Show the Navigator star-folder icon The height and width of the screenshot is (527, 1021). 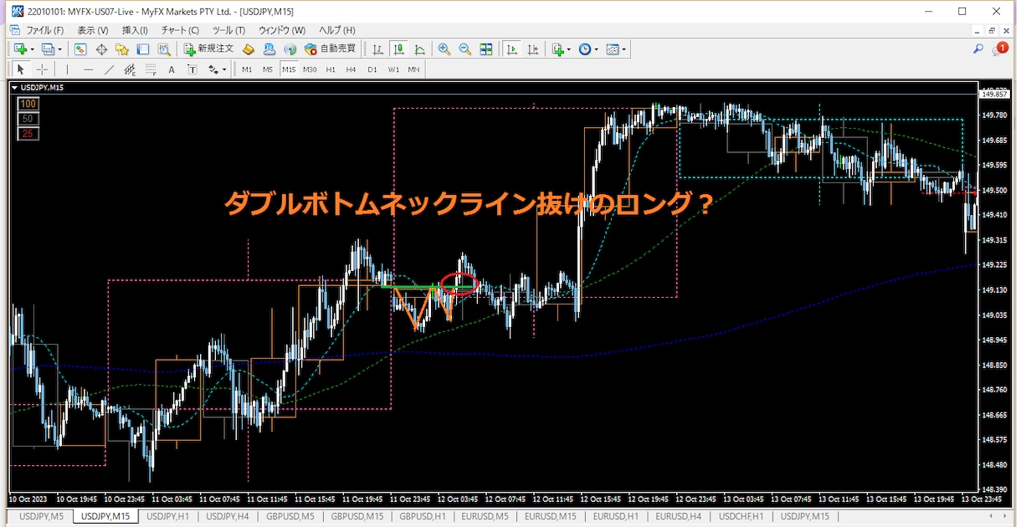point(122,49)
